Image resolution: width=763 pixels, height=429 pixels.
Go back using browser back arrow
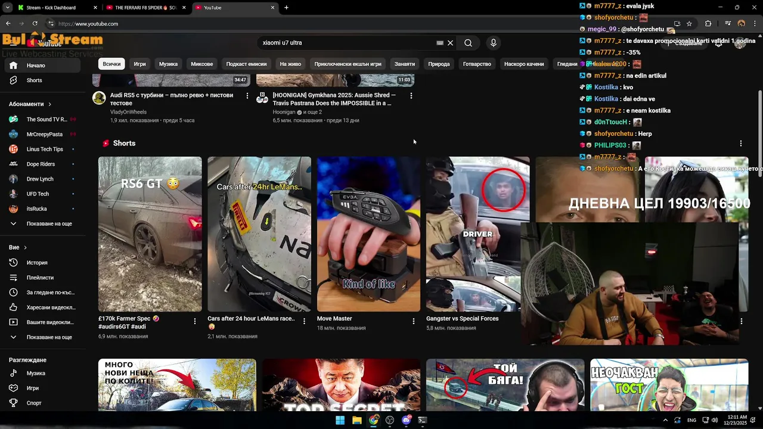(x=8, y=24)
